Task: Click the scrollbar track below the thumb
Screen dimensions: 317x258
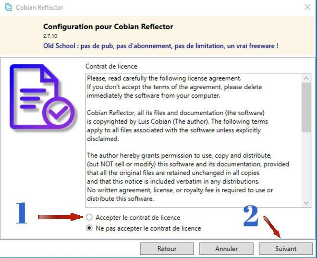Action: click(306, 165)
